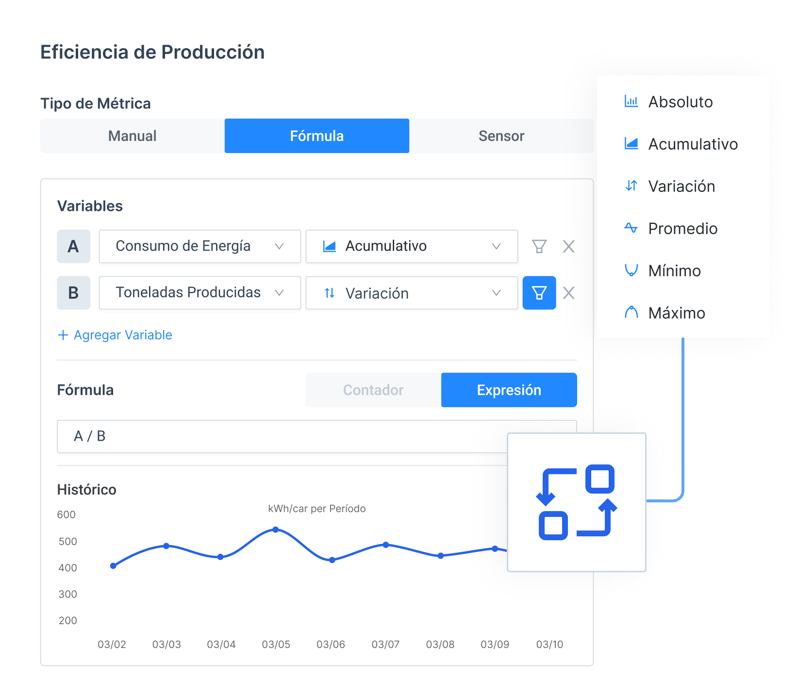Image resolution: width=798 pixels, height=700 pixels.
Task: Remove variable B with its X icon
Action: point(568,293)
